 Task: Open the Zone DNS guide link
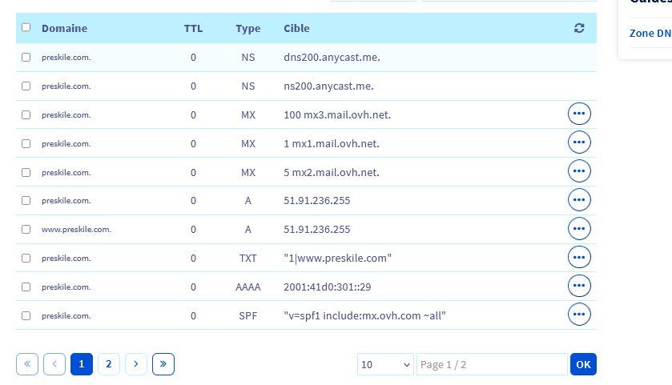coord(650,34)
